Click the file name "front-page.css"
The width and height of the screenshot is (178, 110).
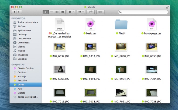point(153,33)
